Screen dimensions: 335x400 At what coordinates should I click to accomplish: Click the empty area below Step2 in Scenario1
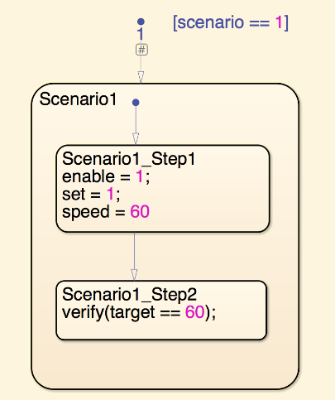165,363
